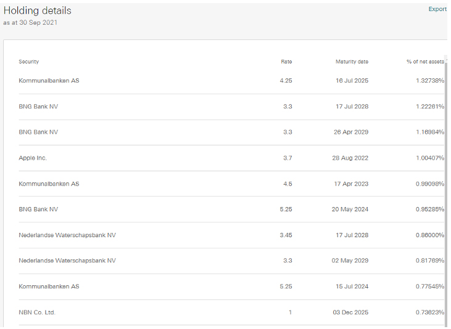Click the 1.32738% net assets value
451x329 pixels.
tap(430, 81)
